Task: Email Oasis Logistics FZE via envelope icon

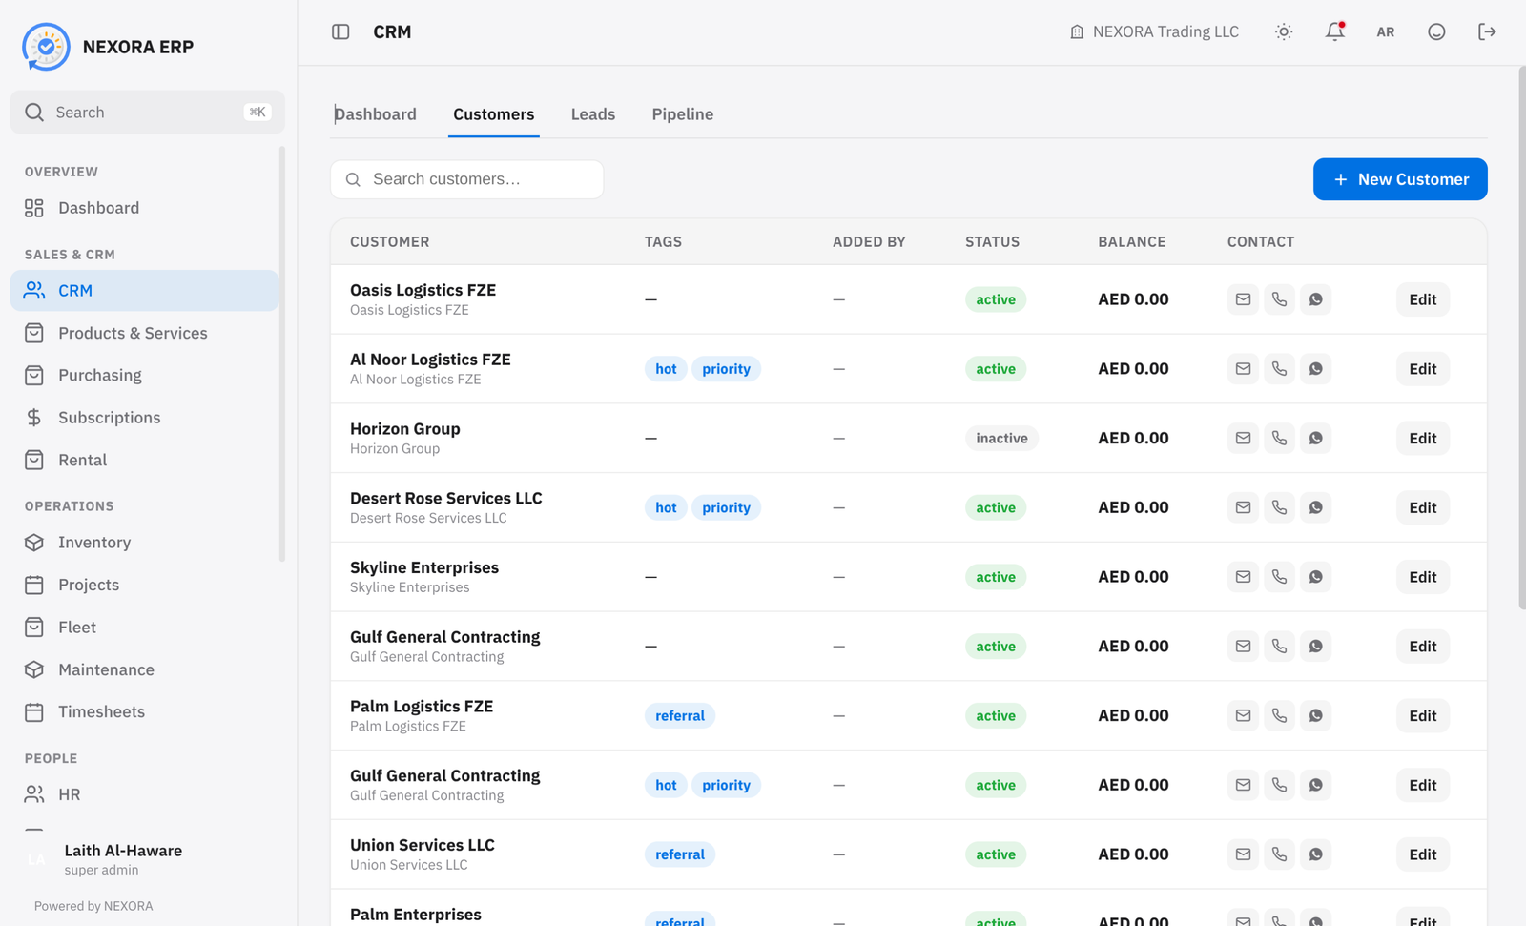Action: pyautogui.click(x=1243, y=299)
